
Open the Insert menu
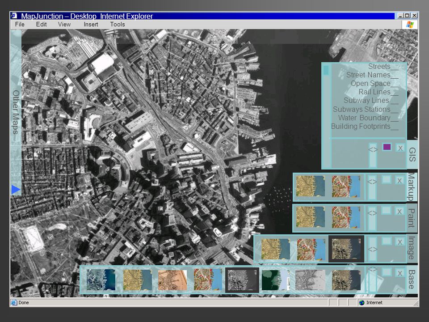click(x=91, y=24)
